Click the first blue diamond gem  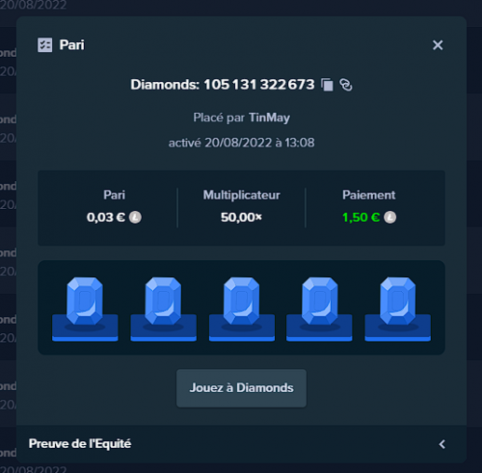[85, 302]
